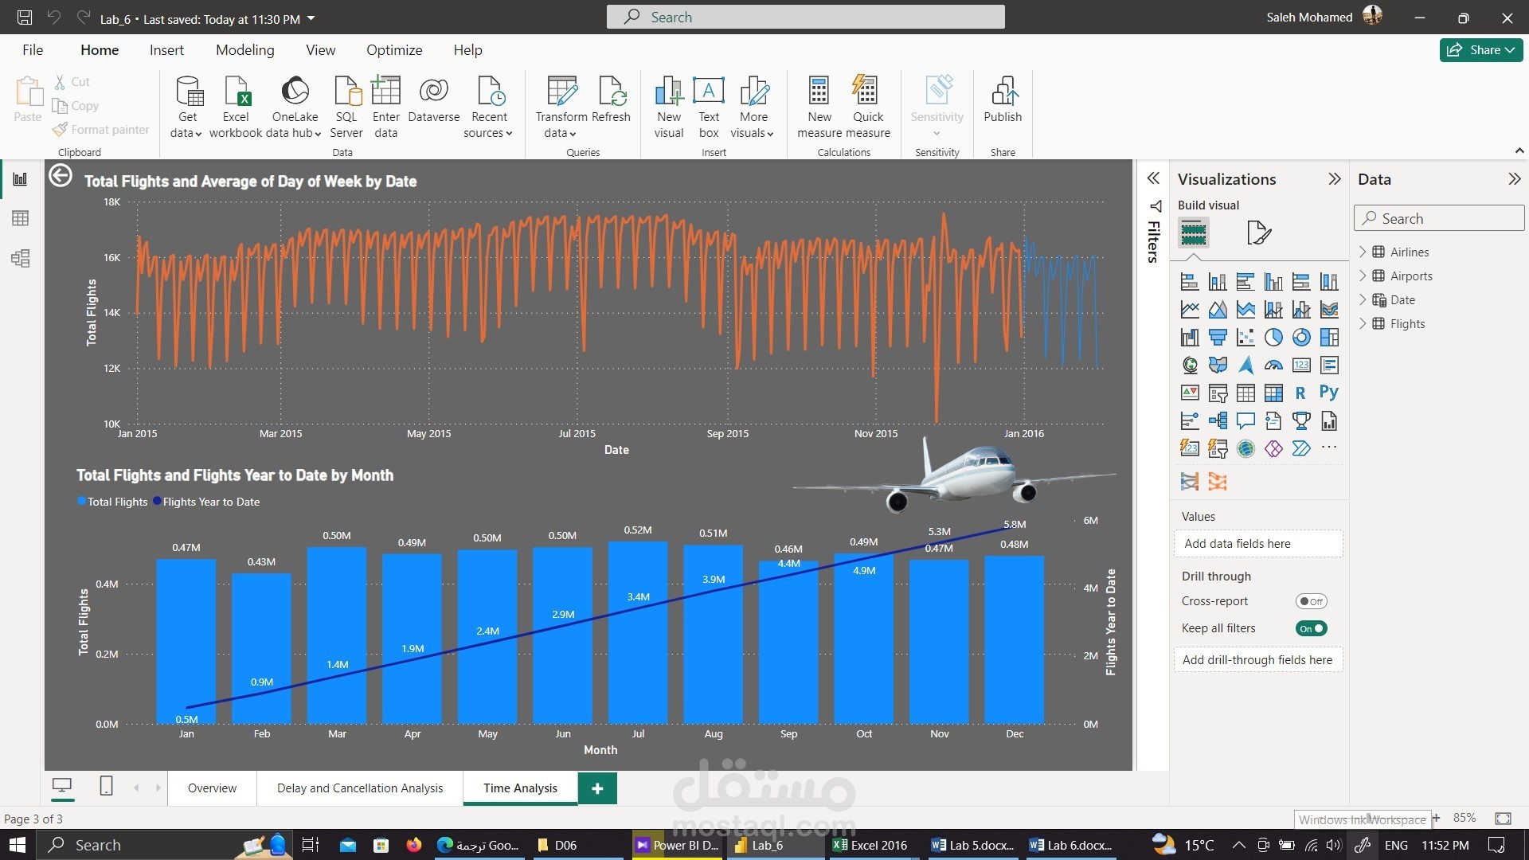Turn off the Keep all filters switch

pyautogui.click(x=1310, y=628)
